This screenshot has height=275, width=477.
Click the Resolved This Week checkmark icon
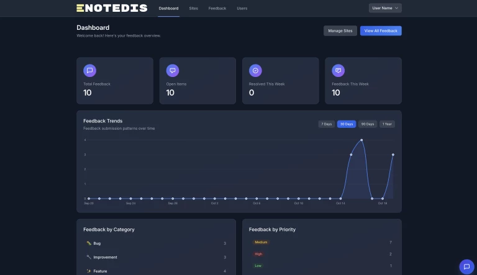pos(255,71)
